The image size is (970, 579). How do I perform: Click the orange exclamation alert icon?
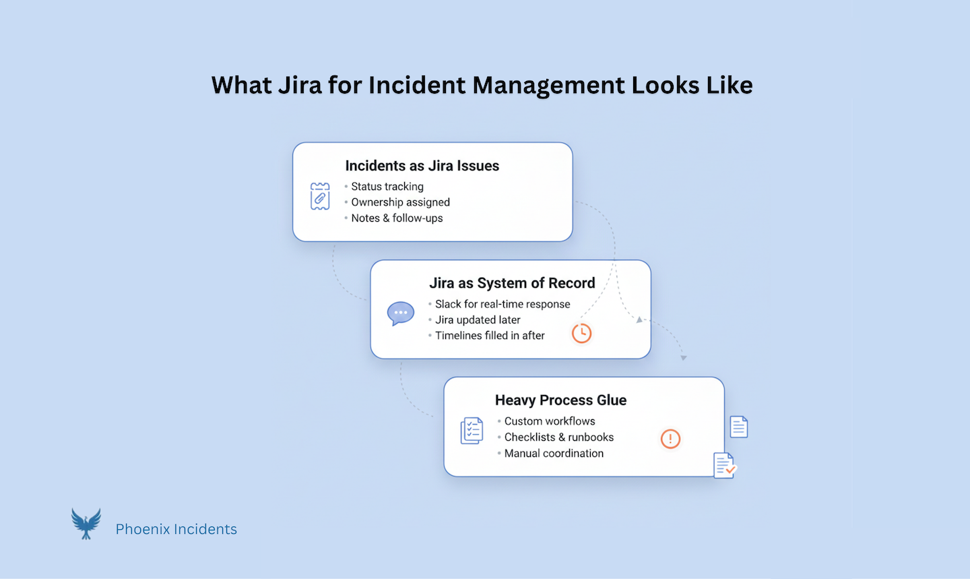(670, 439)
